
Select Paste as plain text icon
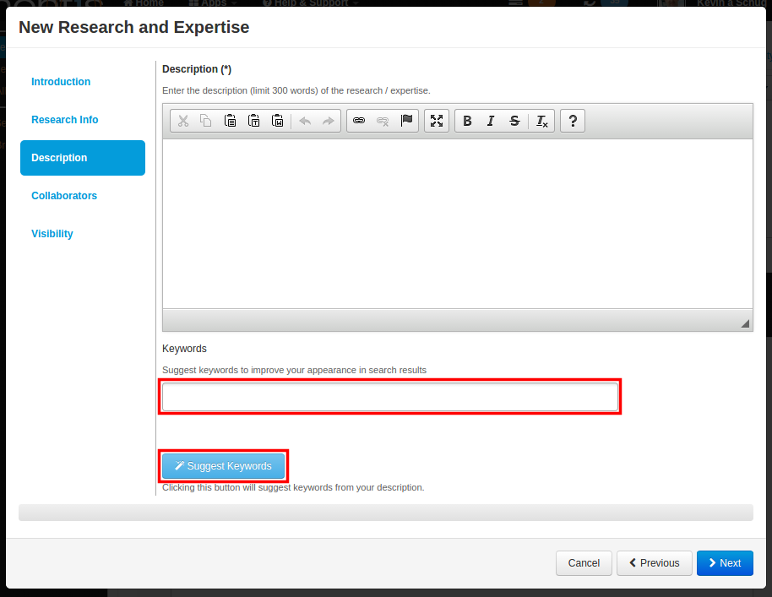[x=253, y=121]
